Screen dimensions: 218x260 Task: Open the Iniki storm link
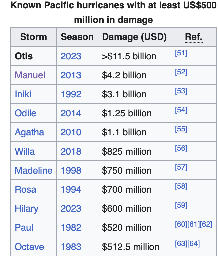(23, 94)
